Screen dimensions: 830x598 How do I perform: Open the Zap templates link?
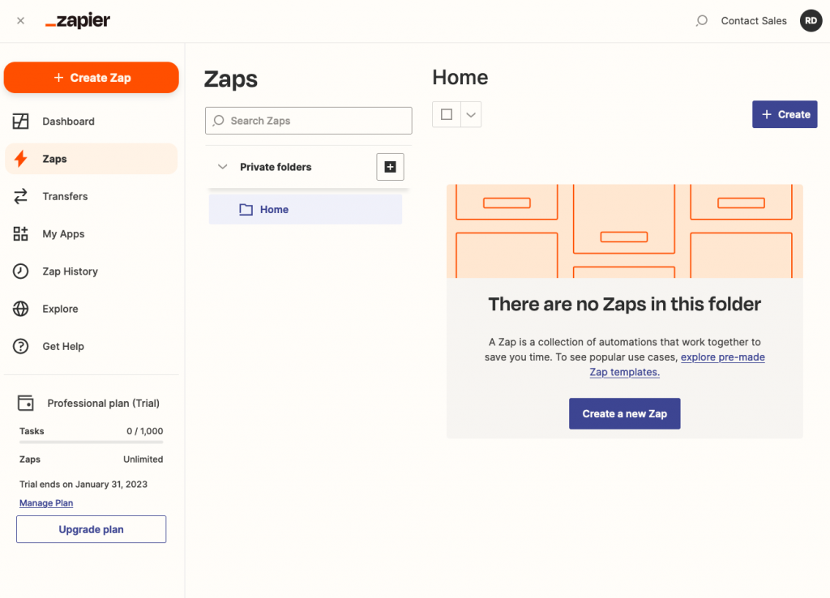tap(624, 372)
